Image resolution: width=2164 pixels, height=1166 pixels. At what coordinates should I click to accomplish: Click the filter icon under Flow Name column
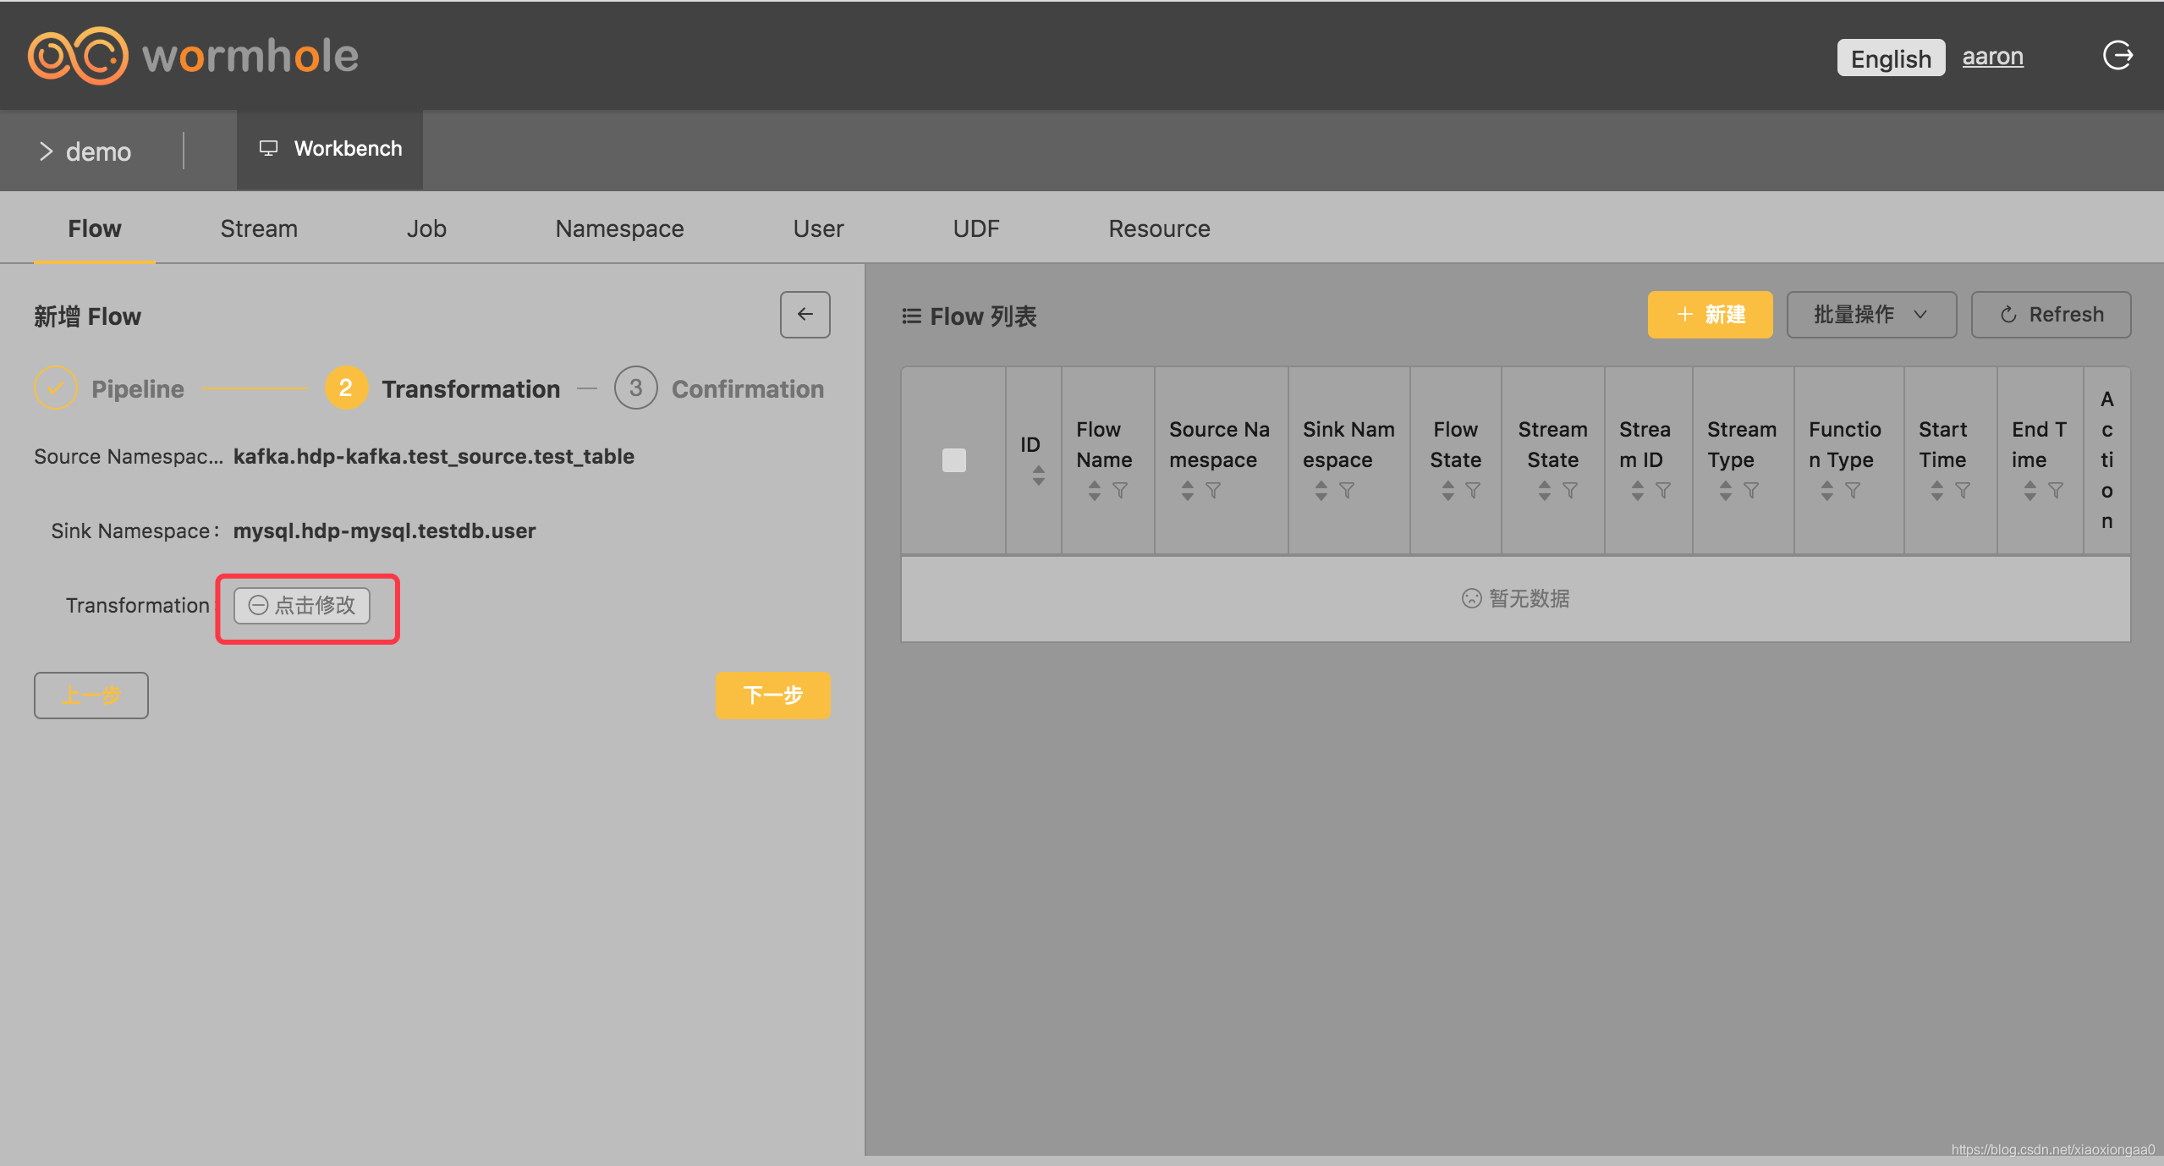1120,490
